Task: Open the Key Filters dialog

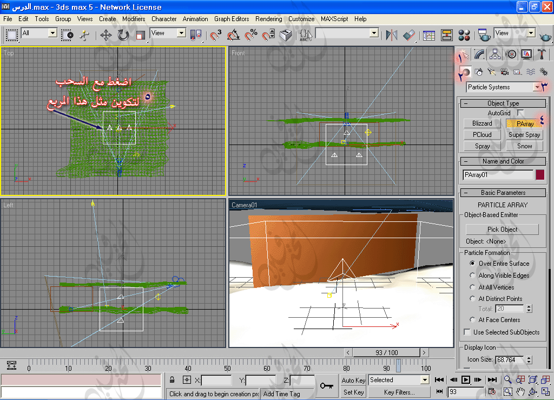Action: click(399, 392)
